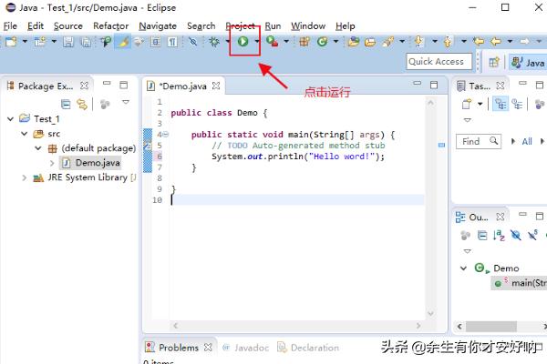The image size is (547, 364).
Task: Click the Quick Access search field
Action: pos(439,62)
